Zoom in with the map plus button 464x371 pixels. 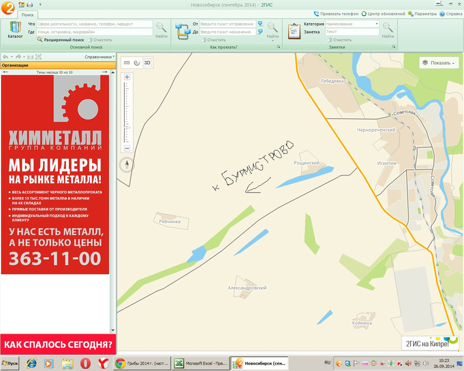pyautogui.click(x=127, y=77)
